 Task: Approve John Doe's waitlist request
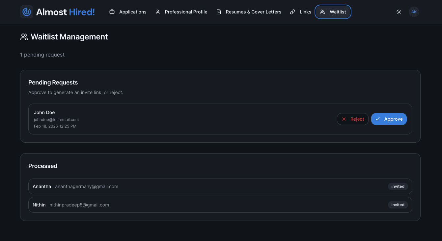coord(389,119)
